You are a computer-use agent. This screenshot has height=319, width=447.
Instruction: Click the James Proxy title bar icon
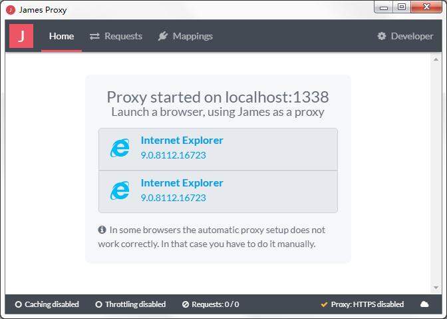point(10,10)
